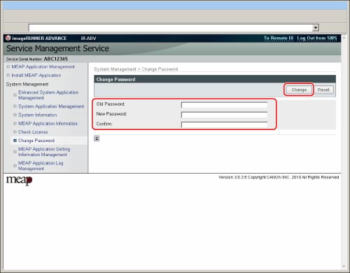Click the Change button
The width and height of the screenshot is (350, 273).
(299, 90)
